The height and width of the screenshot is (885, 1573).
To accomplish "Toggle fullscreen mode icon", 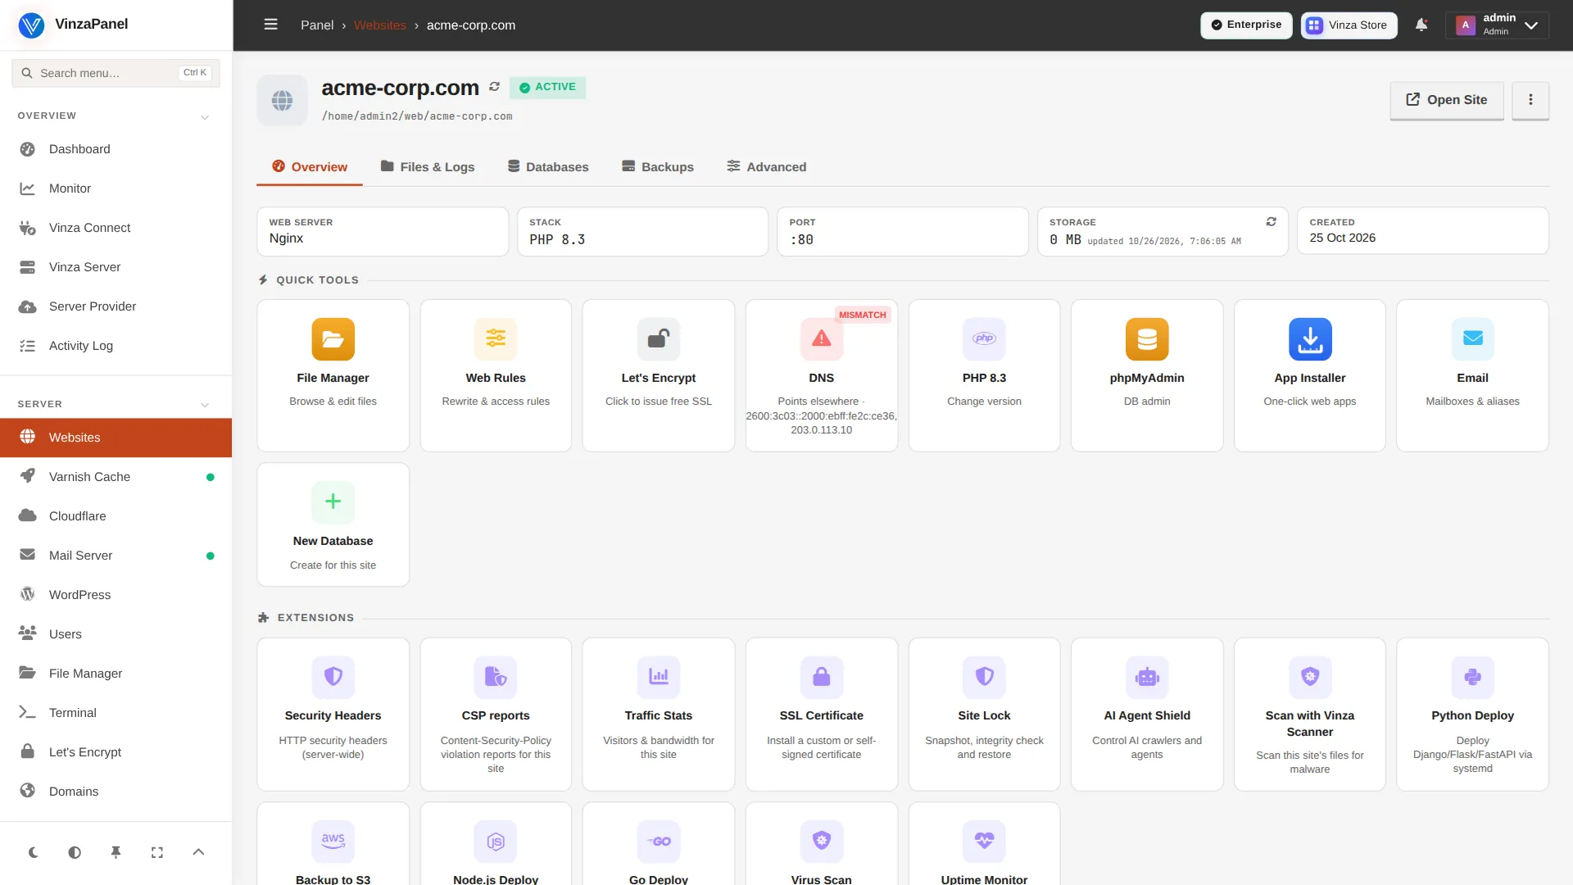I will [157, 852].
